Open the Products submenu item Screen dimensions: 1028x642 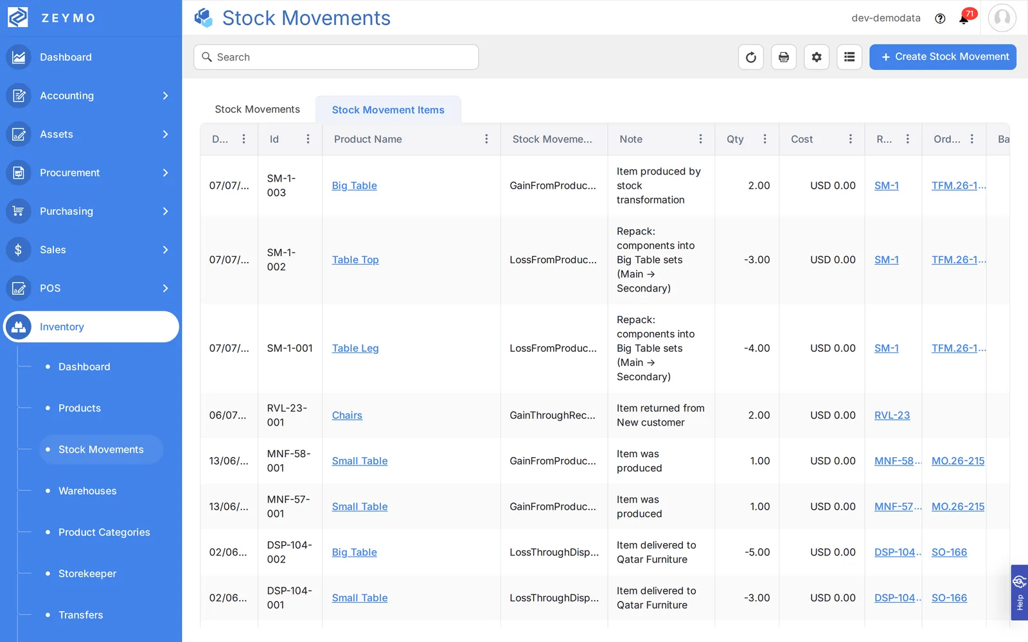[x=80, y=408]
